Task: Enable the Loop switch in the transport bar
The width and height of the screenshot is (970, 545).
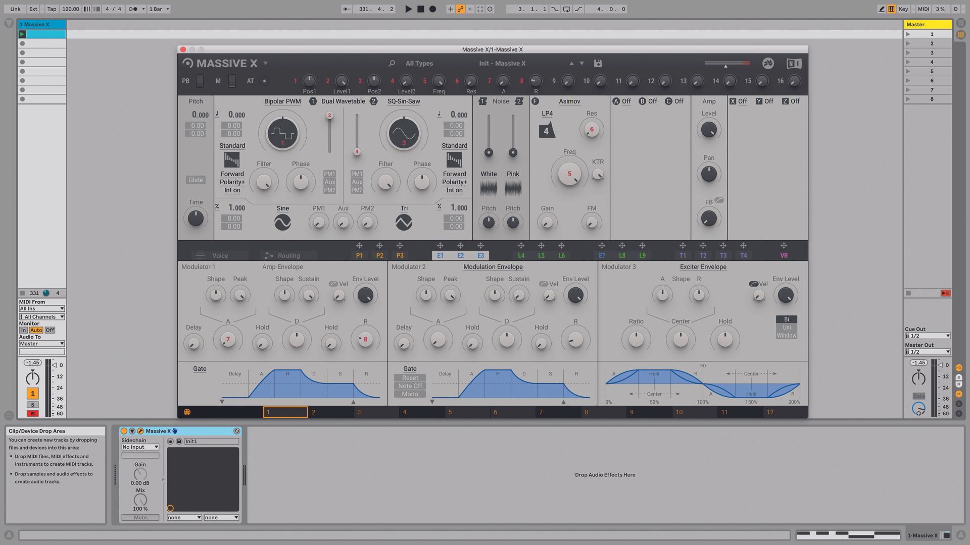Action: pos(567,9)
